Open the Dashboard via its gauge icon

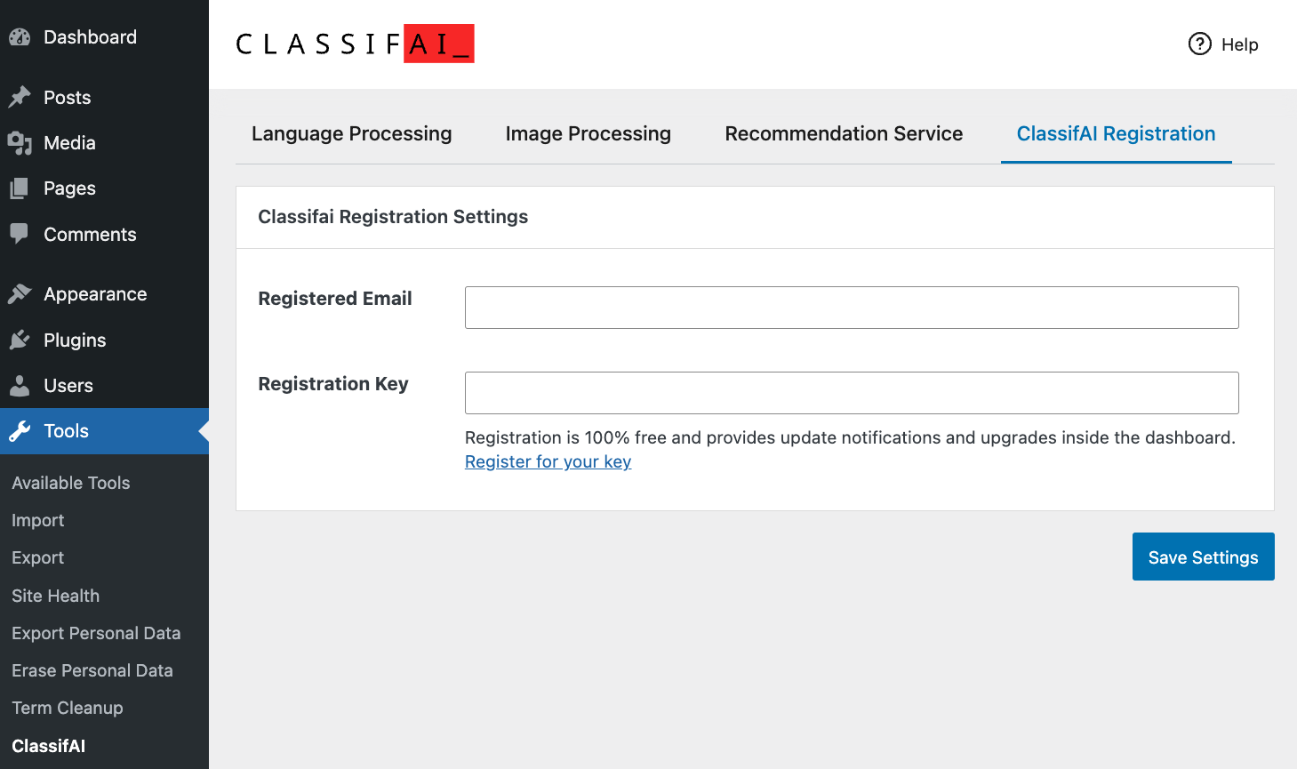tap(20, 36)
